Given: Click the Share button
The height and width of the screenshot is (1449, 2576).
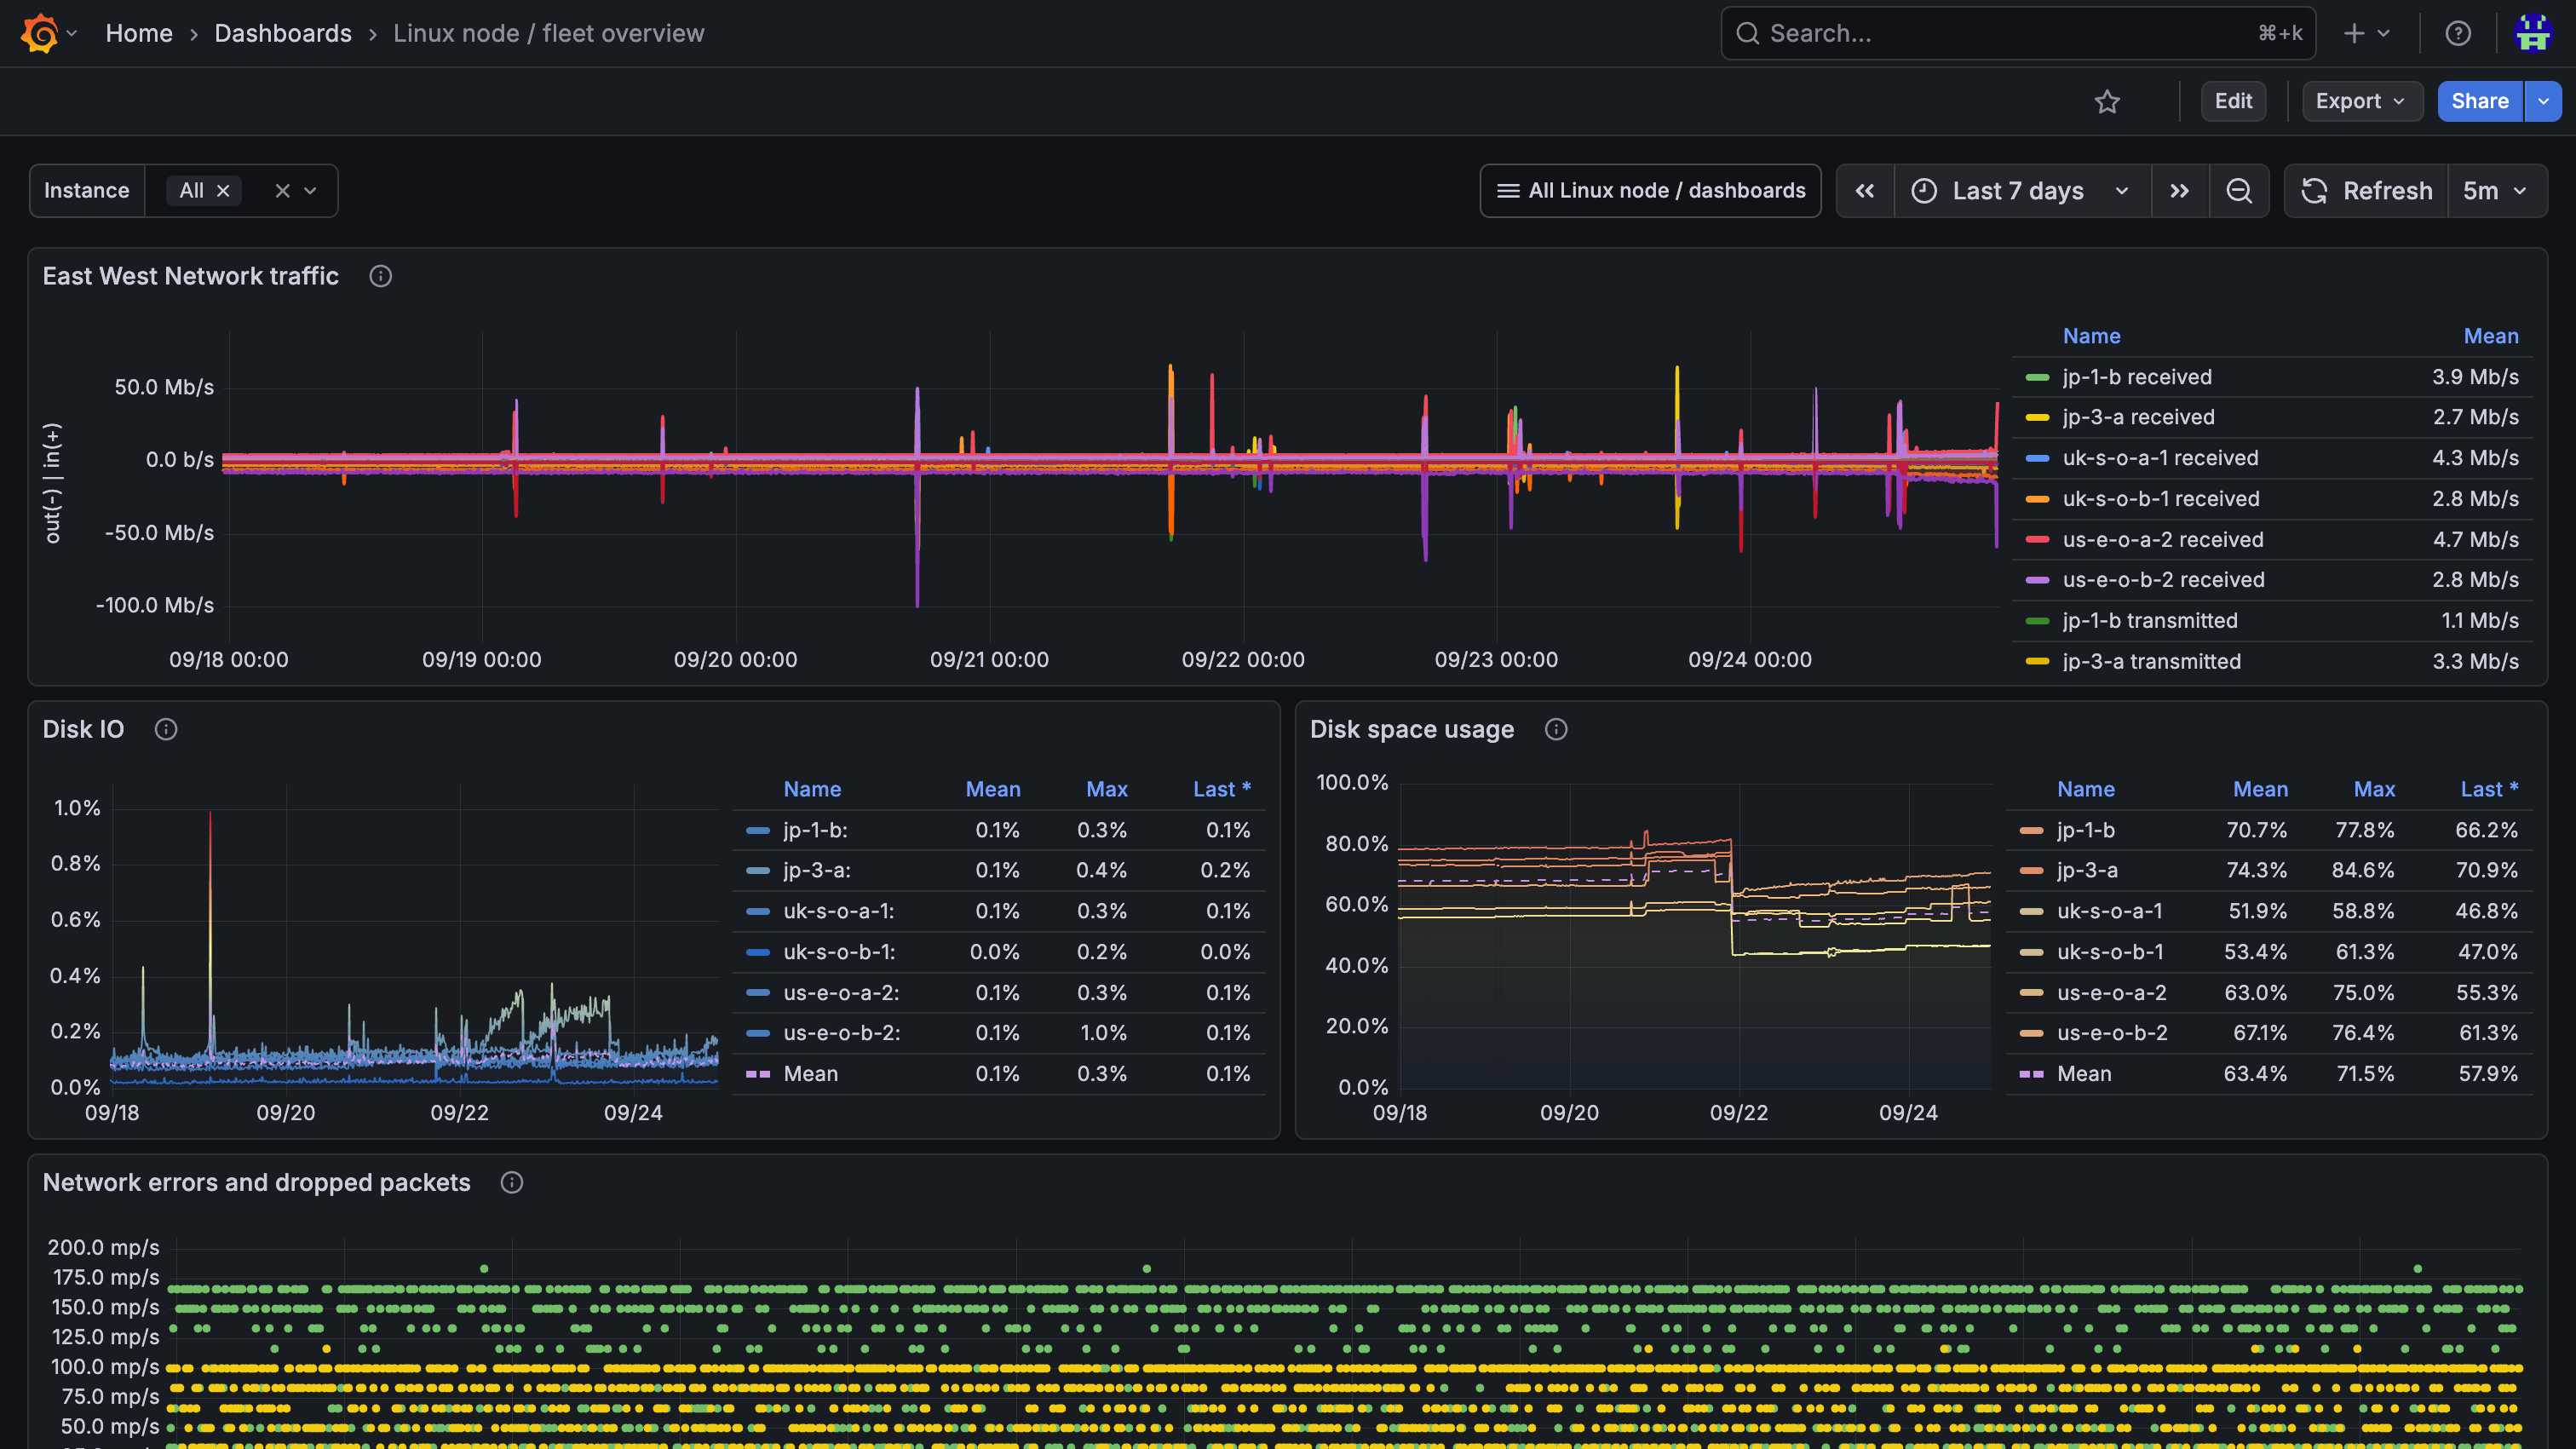Looking at the screenshot, I should click(x=2479, y=101).
